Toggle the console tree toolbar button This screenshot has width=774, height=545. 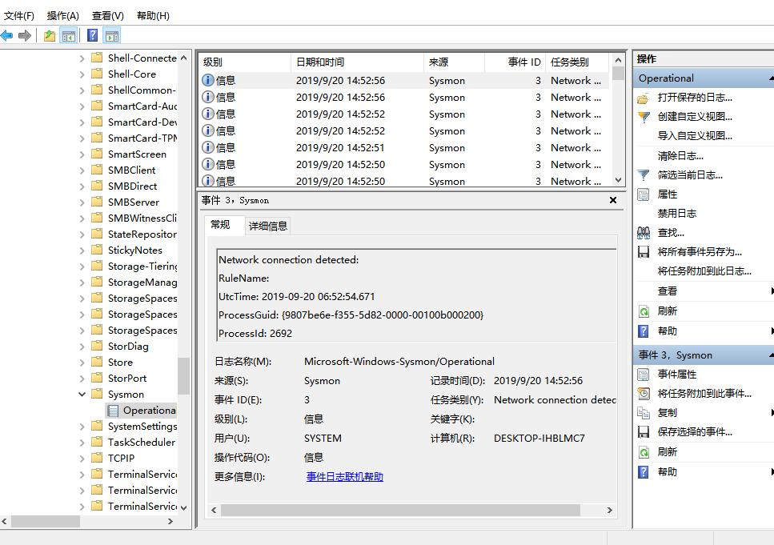(x=69, y=34)
